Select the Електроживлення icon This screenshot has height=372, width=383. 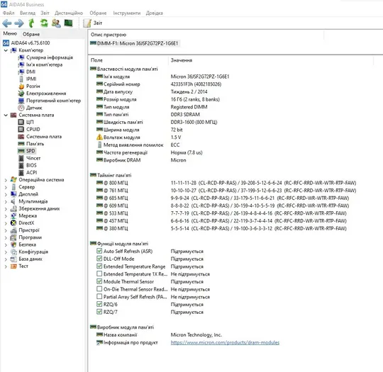point(21,94)
